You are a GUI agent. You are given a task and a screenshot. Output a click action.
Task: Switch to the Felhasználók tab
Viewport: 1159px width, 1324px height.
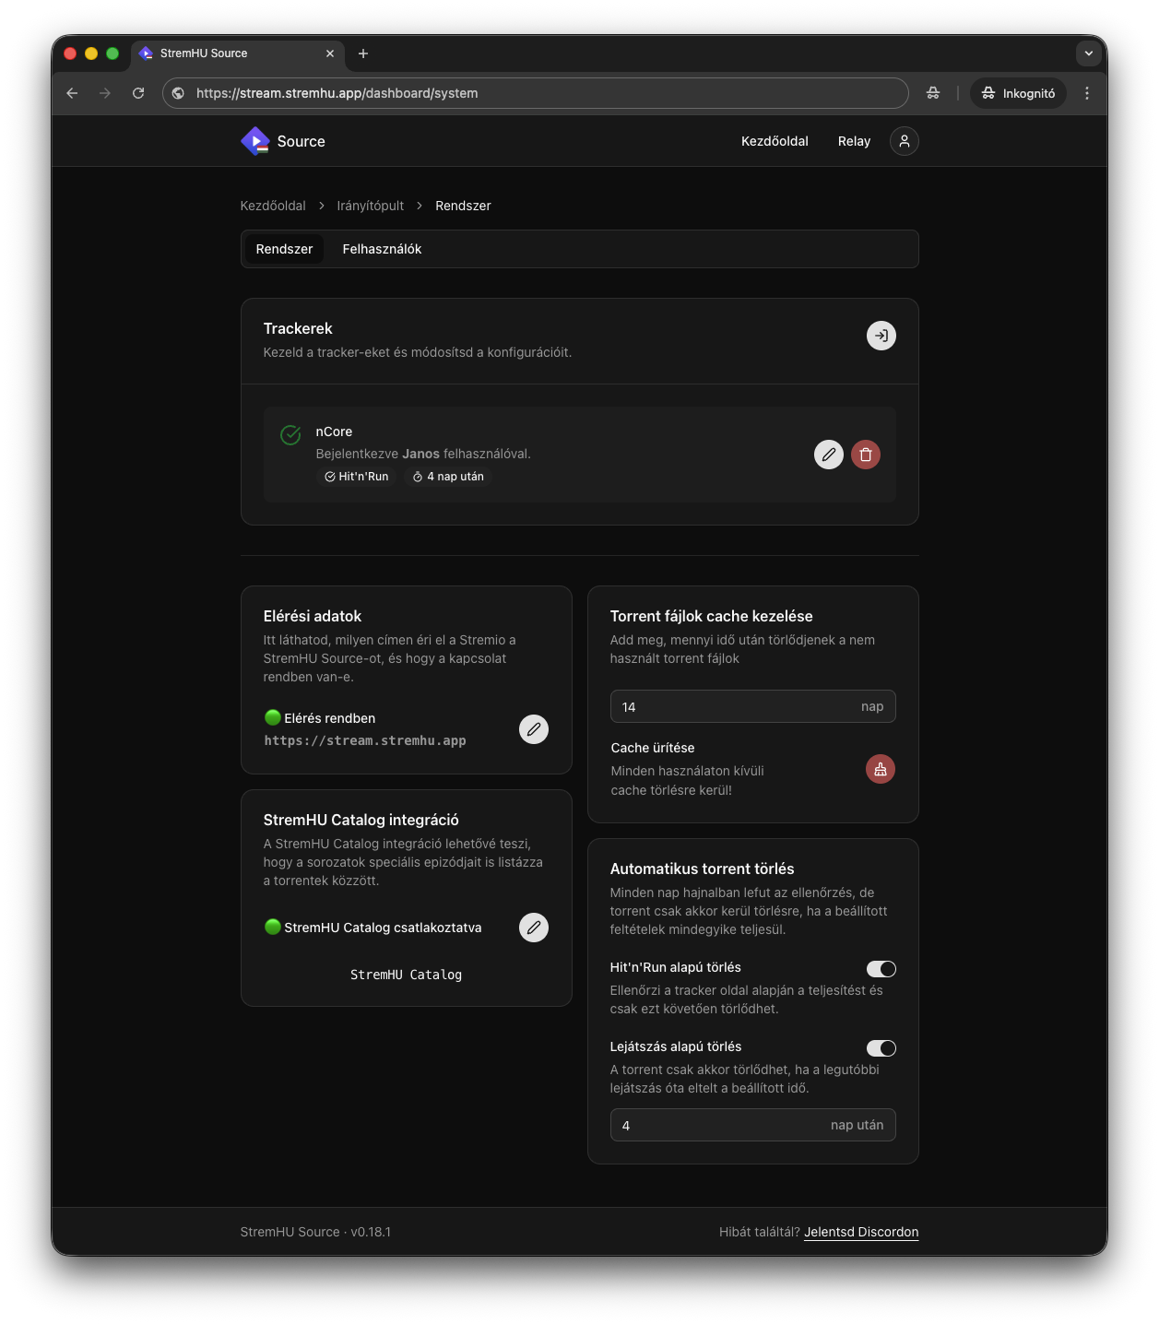(x=382, y=249)
